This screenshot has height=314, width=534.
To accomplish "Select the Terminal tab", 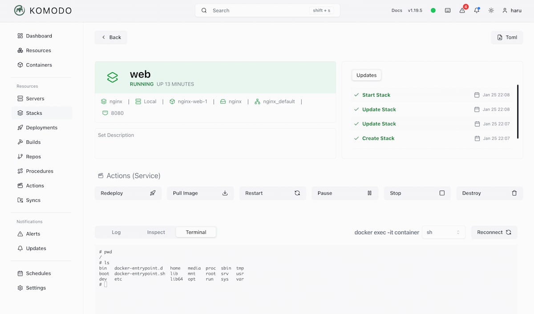I will (x=196, y=232).
